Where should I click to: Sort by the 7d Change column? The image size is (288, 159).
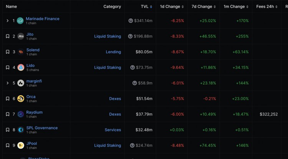[x=204, y=6]
